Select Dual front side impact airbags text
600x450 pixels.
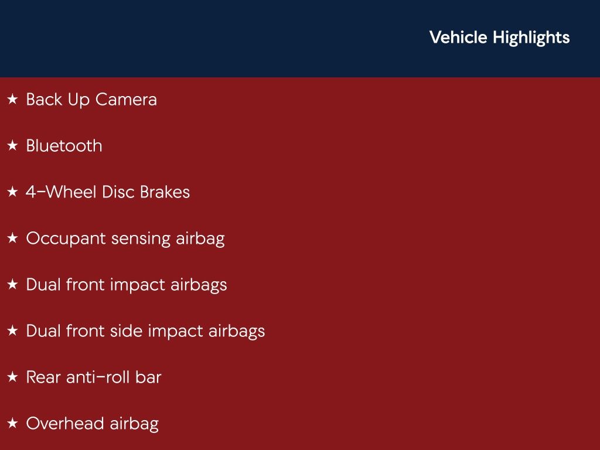pos(145,331)
